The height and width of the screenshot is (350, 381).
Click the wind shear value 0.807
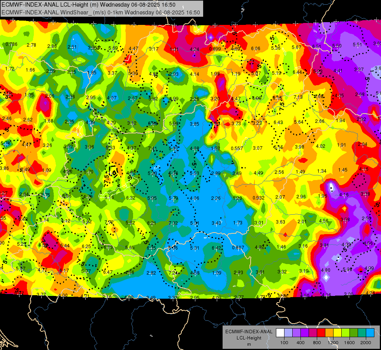click(238, 247)
